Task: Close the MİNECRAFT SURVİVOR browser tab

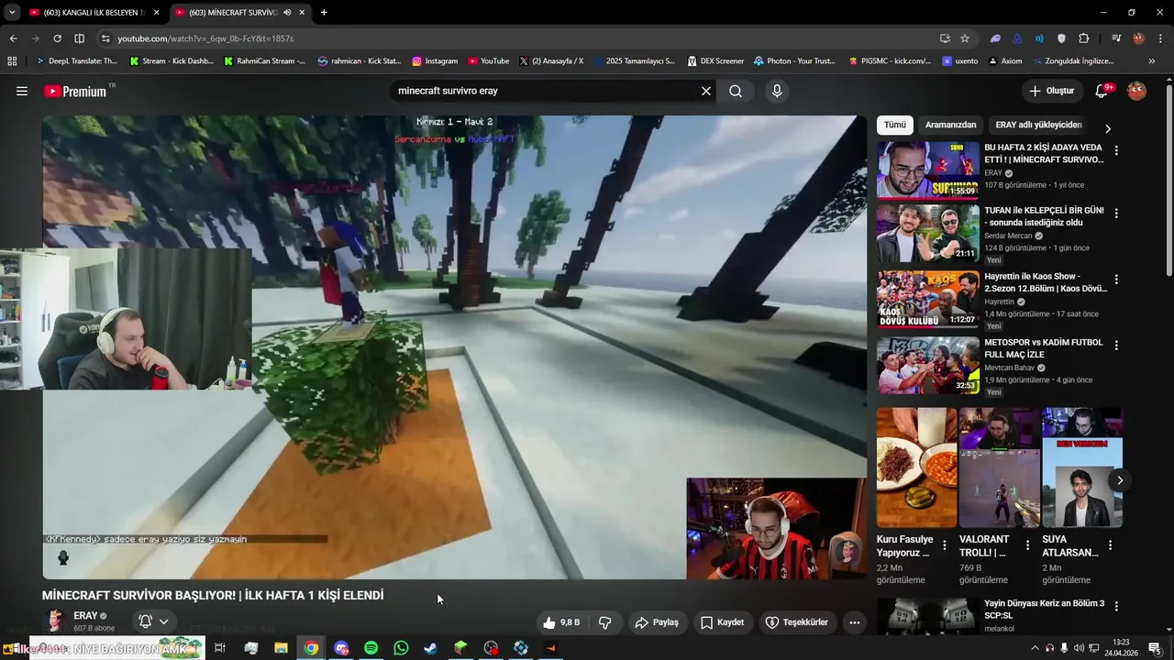Action: (302, 12)
